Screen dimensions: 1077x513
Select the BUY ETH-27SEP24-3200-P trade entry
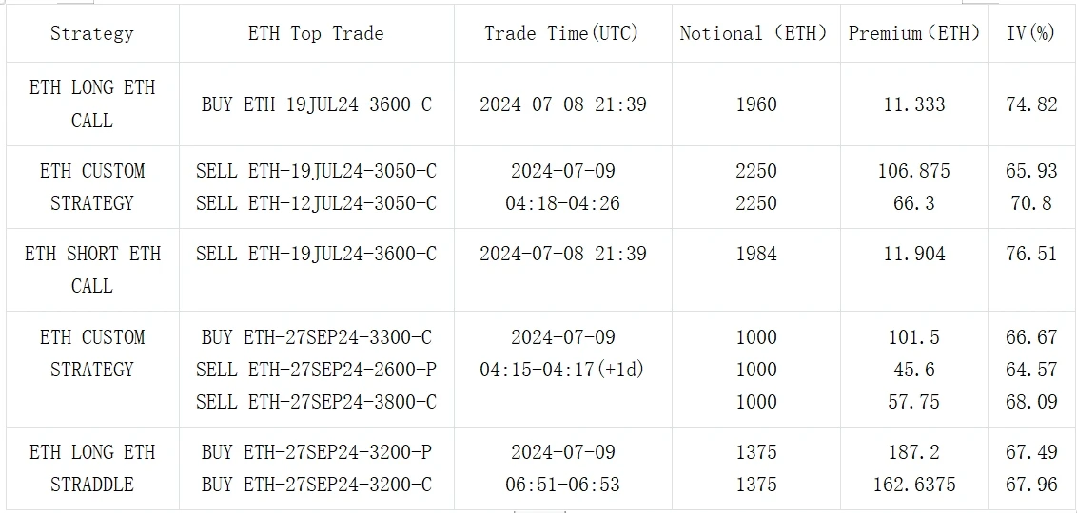coord(316,452)
